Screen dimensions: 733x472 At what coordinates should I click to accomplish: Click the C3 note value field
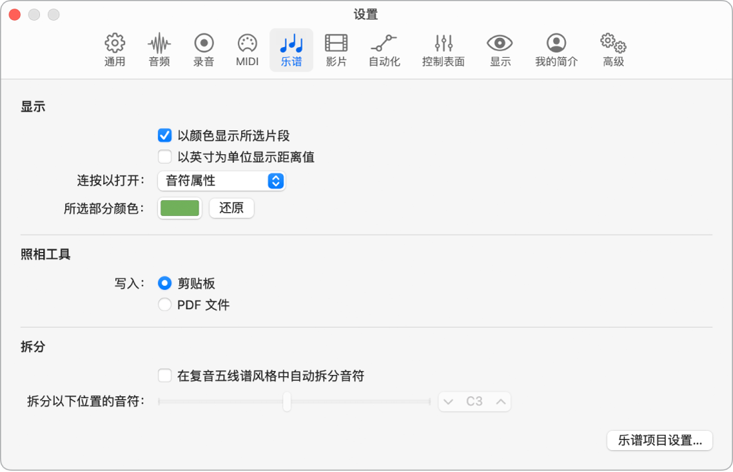coord(475,402)
